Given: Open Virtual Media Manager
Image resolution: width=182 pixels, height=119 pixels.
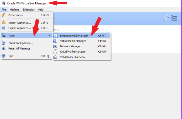Looking at the screenshot, I should click(81, 41).
